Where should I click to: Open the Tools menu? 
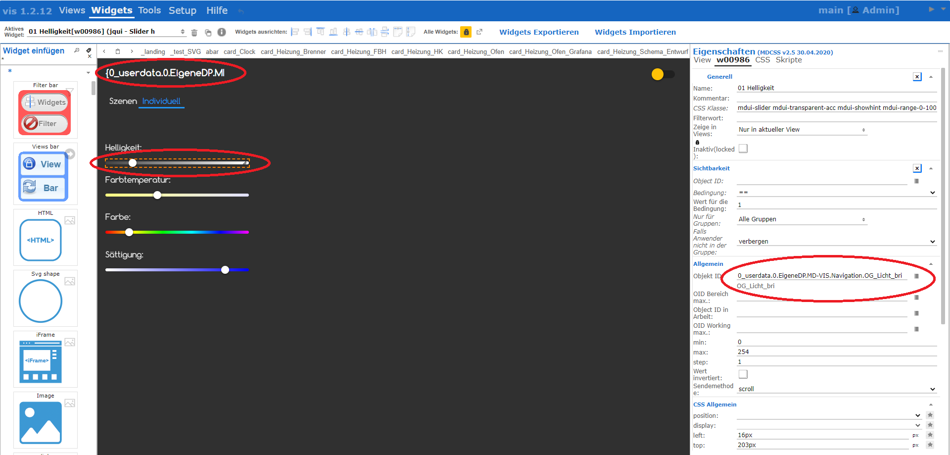[149, 10]
